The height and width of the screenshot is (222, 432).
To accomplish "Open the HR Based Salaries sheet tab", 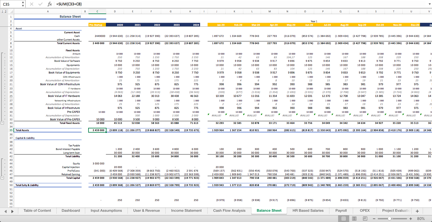I will click(308, 211).
